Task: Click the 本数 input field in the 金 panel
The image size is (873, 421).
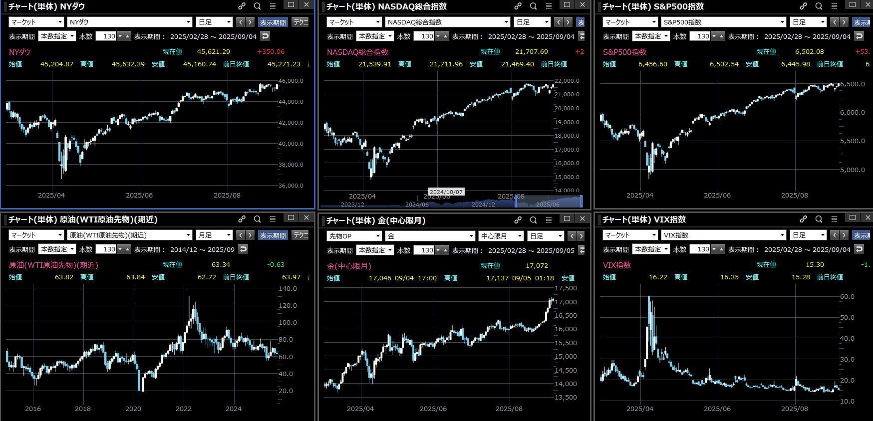Action: (x=424, y=250)
